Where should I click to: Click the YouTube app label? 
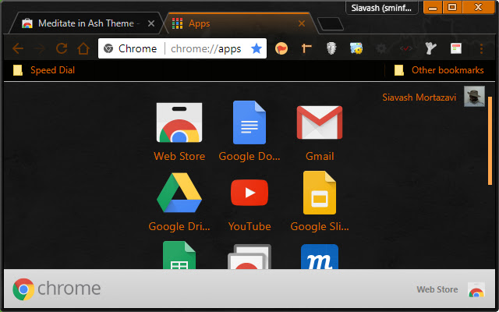pos(249,226)
